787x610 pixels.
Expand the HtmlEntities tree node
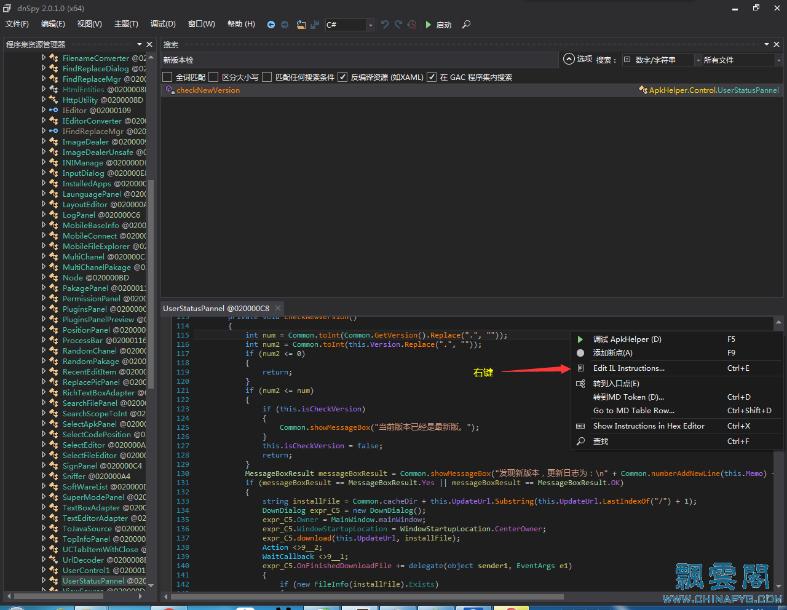click(44, 89)
